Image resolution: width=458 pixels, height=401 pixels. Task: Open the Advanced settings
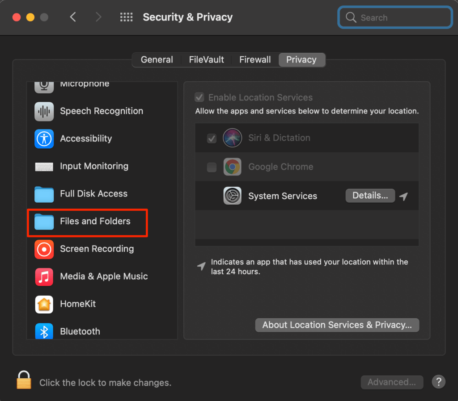[392, 382]
